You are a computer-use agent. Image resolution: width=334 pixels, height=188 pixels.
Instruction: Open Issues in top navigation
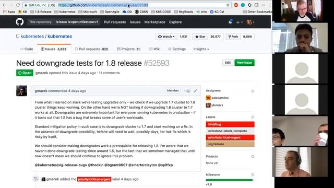coord(135,22)
